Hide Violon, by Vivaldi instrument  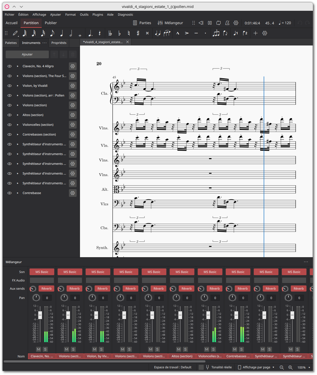click(x=10, y=86)
